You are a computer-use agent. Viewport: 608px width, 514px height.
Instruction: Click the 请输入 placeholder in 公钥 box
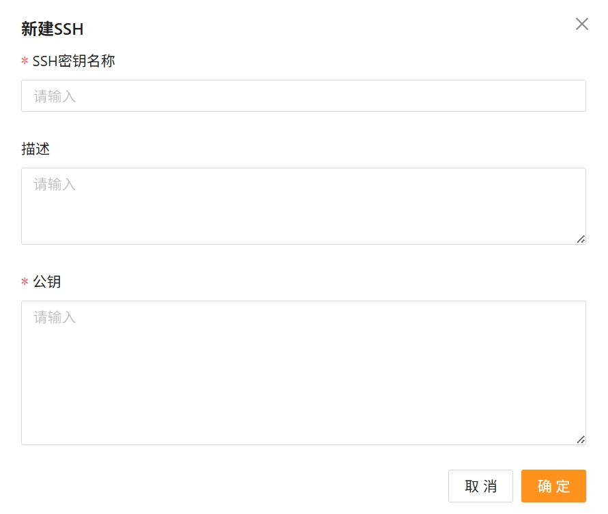pyautogui.click(x=55, y=318)
